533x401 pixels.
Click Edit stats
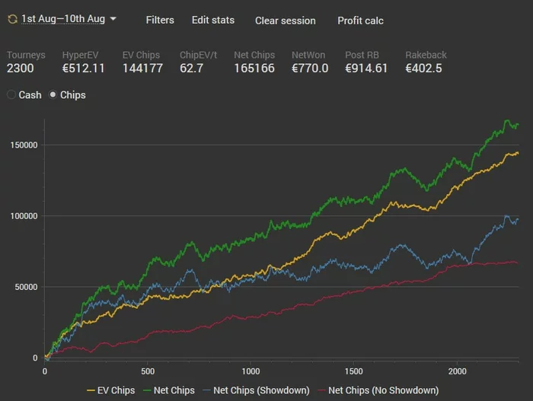pyautogui.click(x=213, y=20)
